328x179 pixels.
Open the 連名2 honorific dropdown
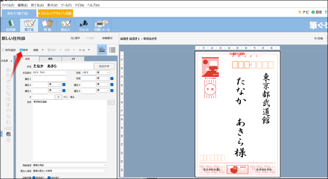point(55,85)
